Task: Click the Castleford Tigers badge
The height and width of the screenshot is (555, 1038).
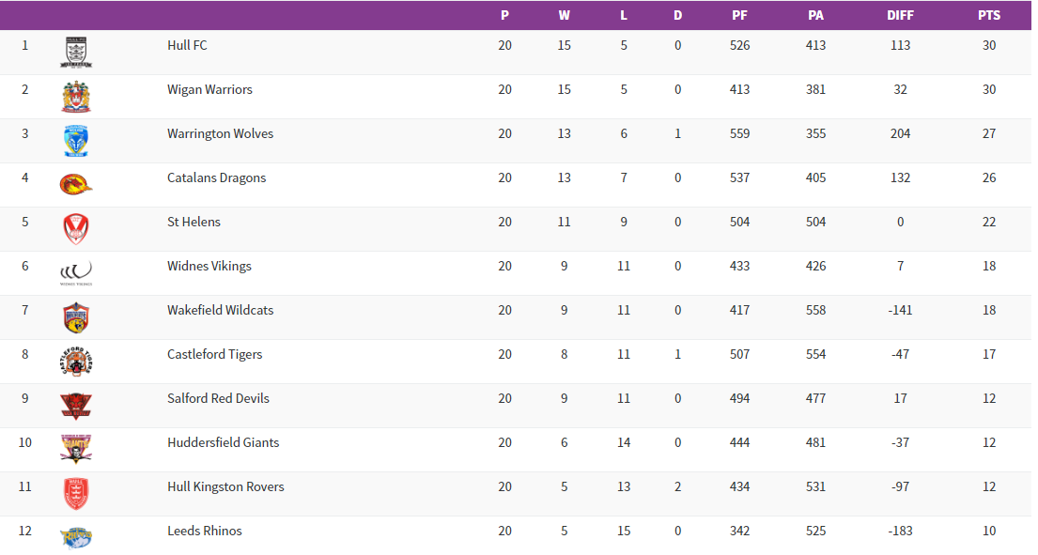Action: tap(76, 362)
